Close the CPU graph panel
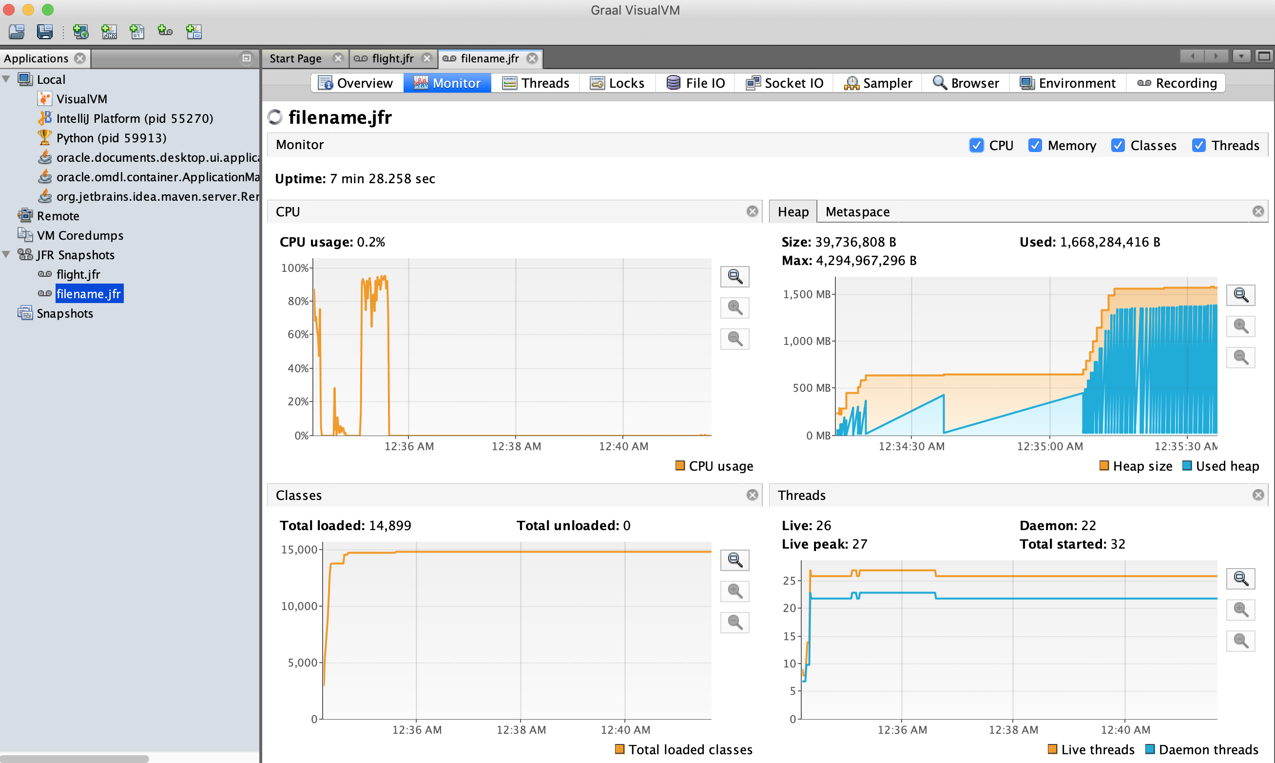The width and height of the screenshot is (1275, 763). [x=752, y=212]
